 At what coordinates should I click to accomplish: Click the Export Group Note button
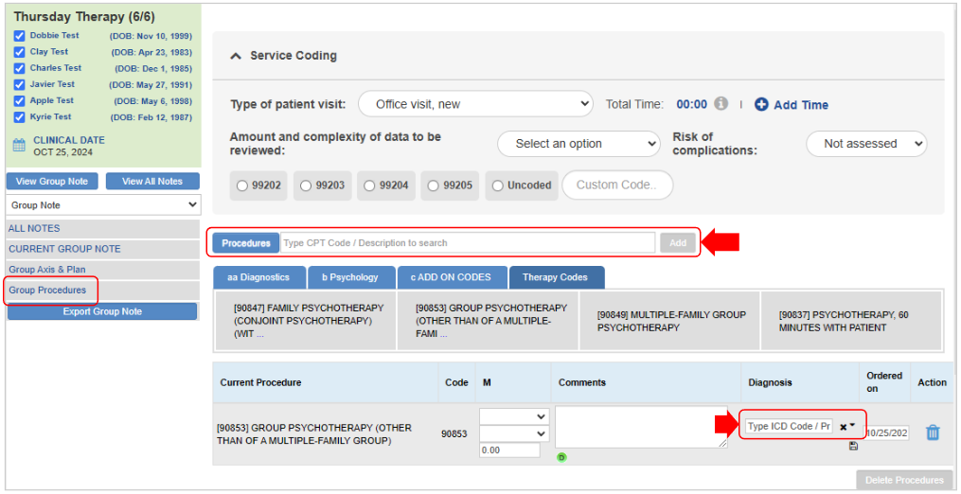[x=102, y=311]
